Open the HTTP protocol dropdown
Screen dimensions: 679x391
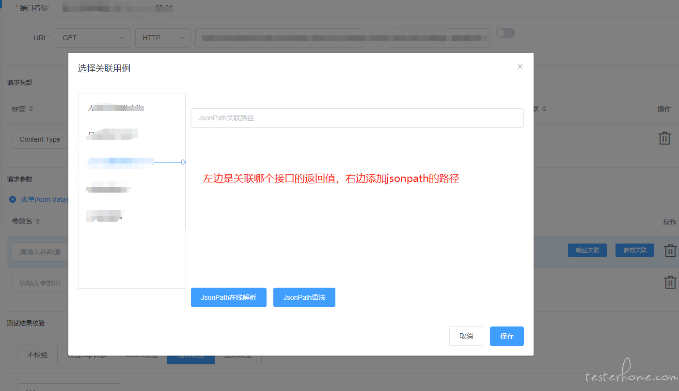(163, 38)
